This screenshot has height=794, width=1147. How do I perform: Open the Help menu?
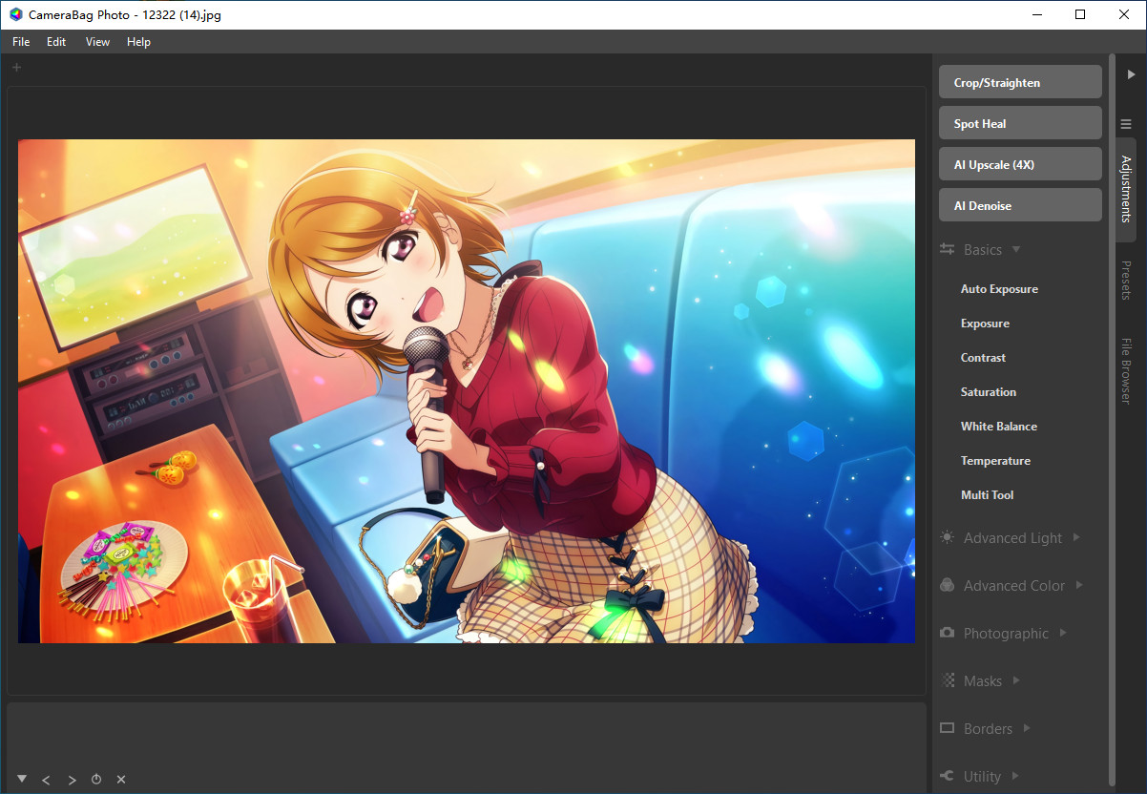(x=138, y=42)
